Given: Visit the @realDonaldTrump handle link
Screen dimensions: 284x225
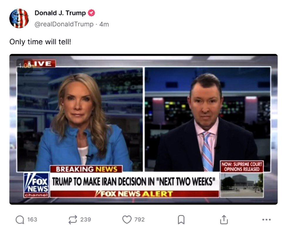Looking at the screenshot, I should tap(64, 24).
